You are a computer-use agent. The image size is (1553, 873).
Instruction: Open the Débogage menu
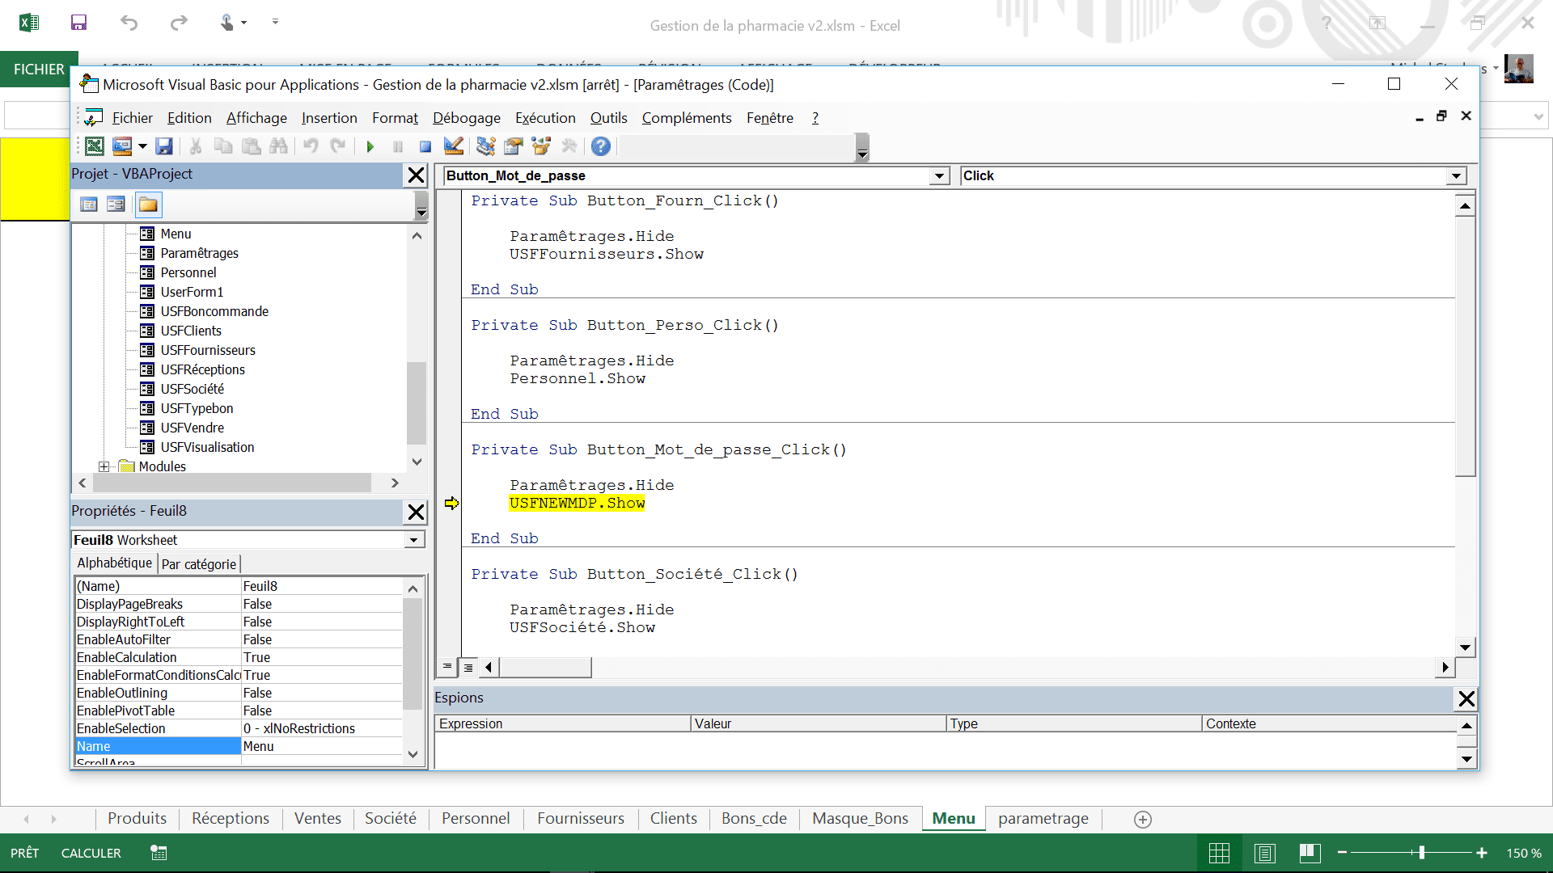(x=466, y=118)
